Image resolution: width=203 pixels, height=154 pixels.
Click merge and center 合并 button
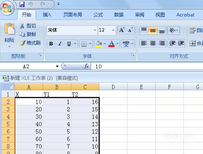point(196,43)
